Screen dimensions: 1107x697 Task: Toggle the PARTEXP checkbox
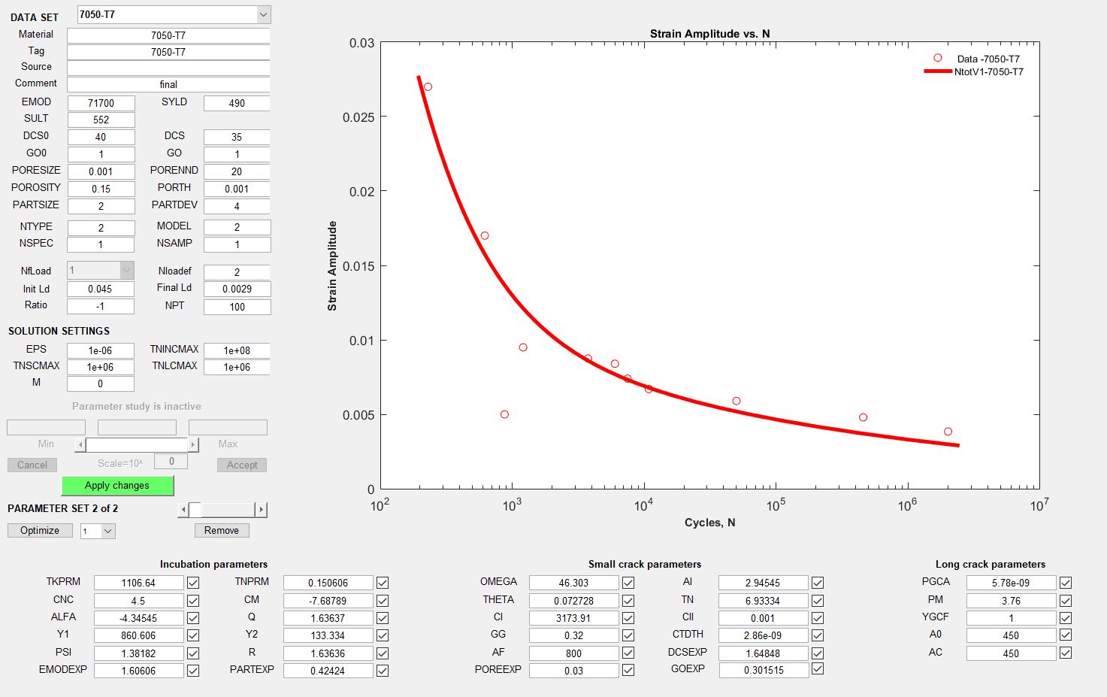(x=382, y=671)
